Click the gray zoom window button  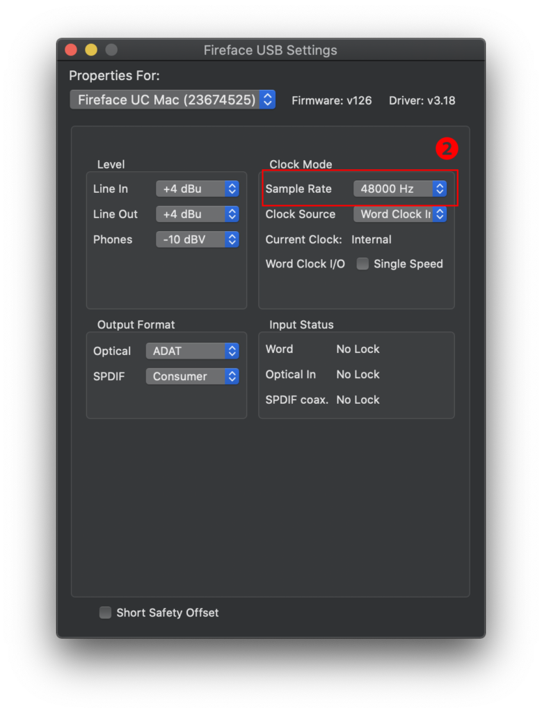[111, 50]
